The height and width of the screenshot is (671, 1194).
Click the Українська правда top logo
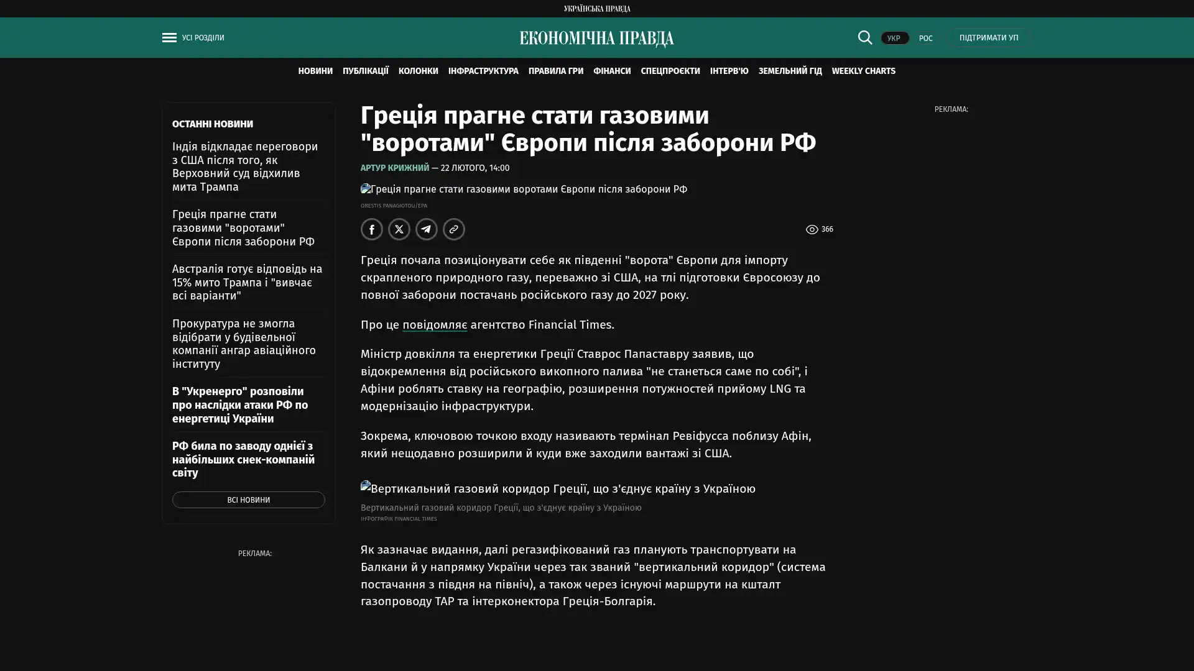[x=596, y=8]
